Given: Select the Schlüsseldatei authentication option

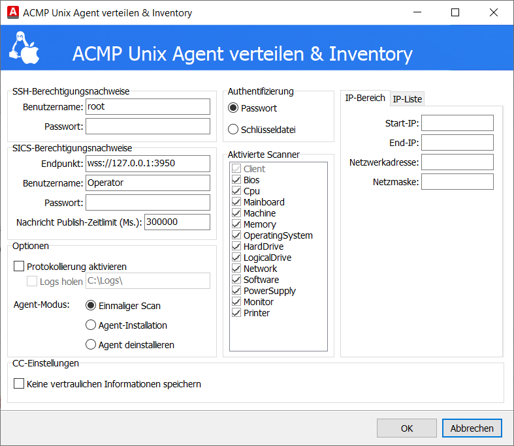Looking at the screenshot, I should tap(233, 129).
